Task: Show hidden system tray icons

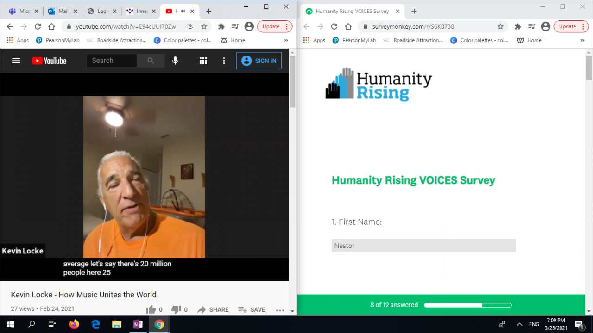Action: coord(519,324)
